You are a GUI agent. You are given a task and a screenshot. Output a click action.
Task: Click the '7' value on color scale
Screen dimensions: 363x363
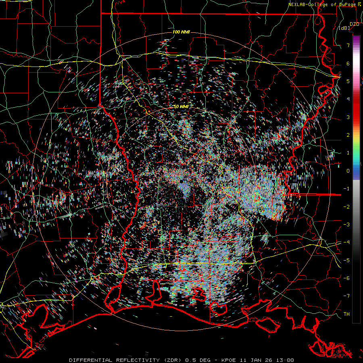coord(348,45)
